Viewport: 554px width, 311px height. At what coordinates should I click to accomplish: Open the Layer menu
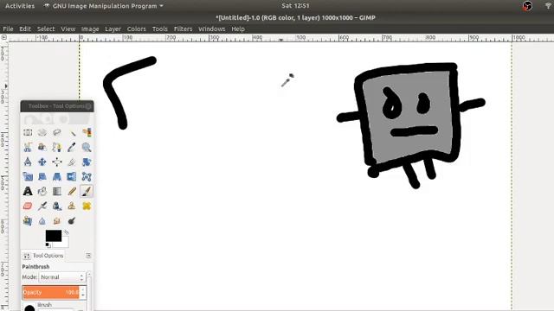point(113,29)
